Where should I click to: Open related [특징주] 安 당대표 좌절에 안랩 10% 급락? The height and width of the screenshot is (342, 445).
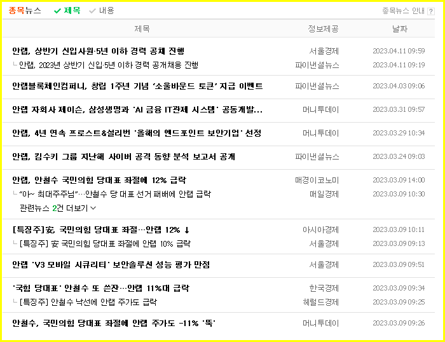click(105, 244)
